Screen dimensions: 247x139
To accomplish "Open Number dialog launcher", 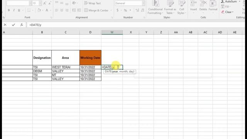I will pos(144,17).
